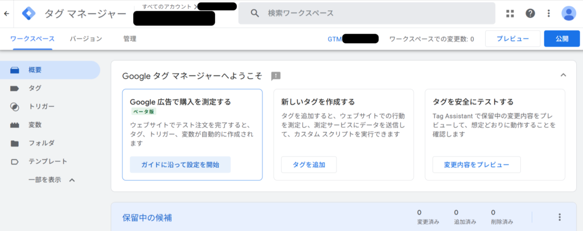Select フォルダ in the sidebar

(50, 144)
